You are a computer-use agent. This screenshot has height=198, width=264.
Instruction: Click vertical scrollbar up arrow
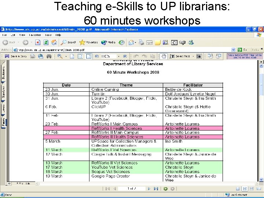click(261, 66)
